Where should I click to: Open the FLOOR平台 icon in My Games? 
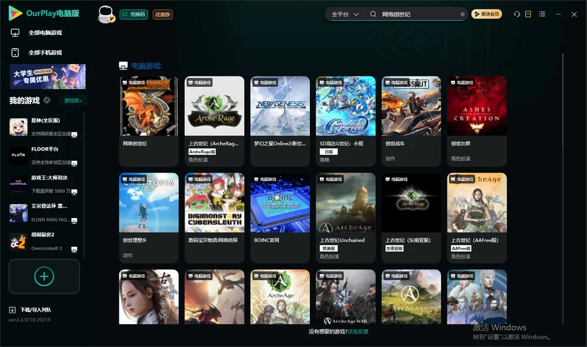point(18,155)
